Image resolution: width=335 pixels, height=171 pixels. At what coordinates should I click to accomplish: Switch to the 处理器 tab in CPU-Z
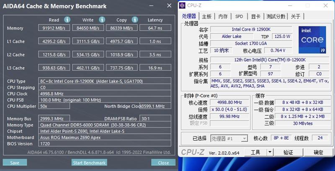coord(189,16)
